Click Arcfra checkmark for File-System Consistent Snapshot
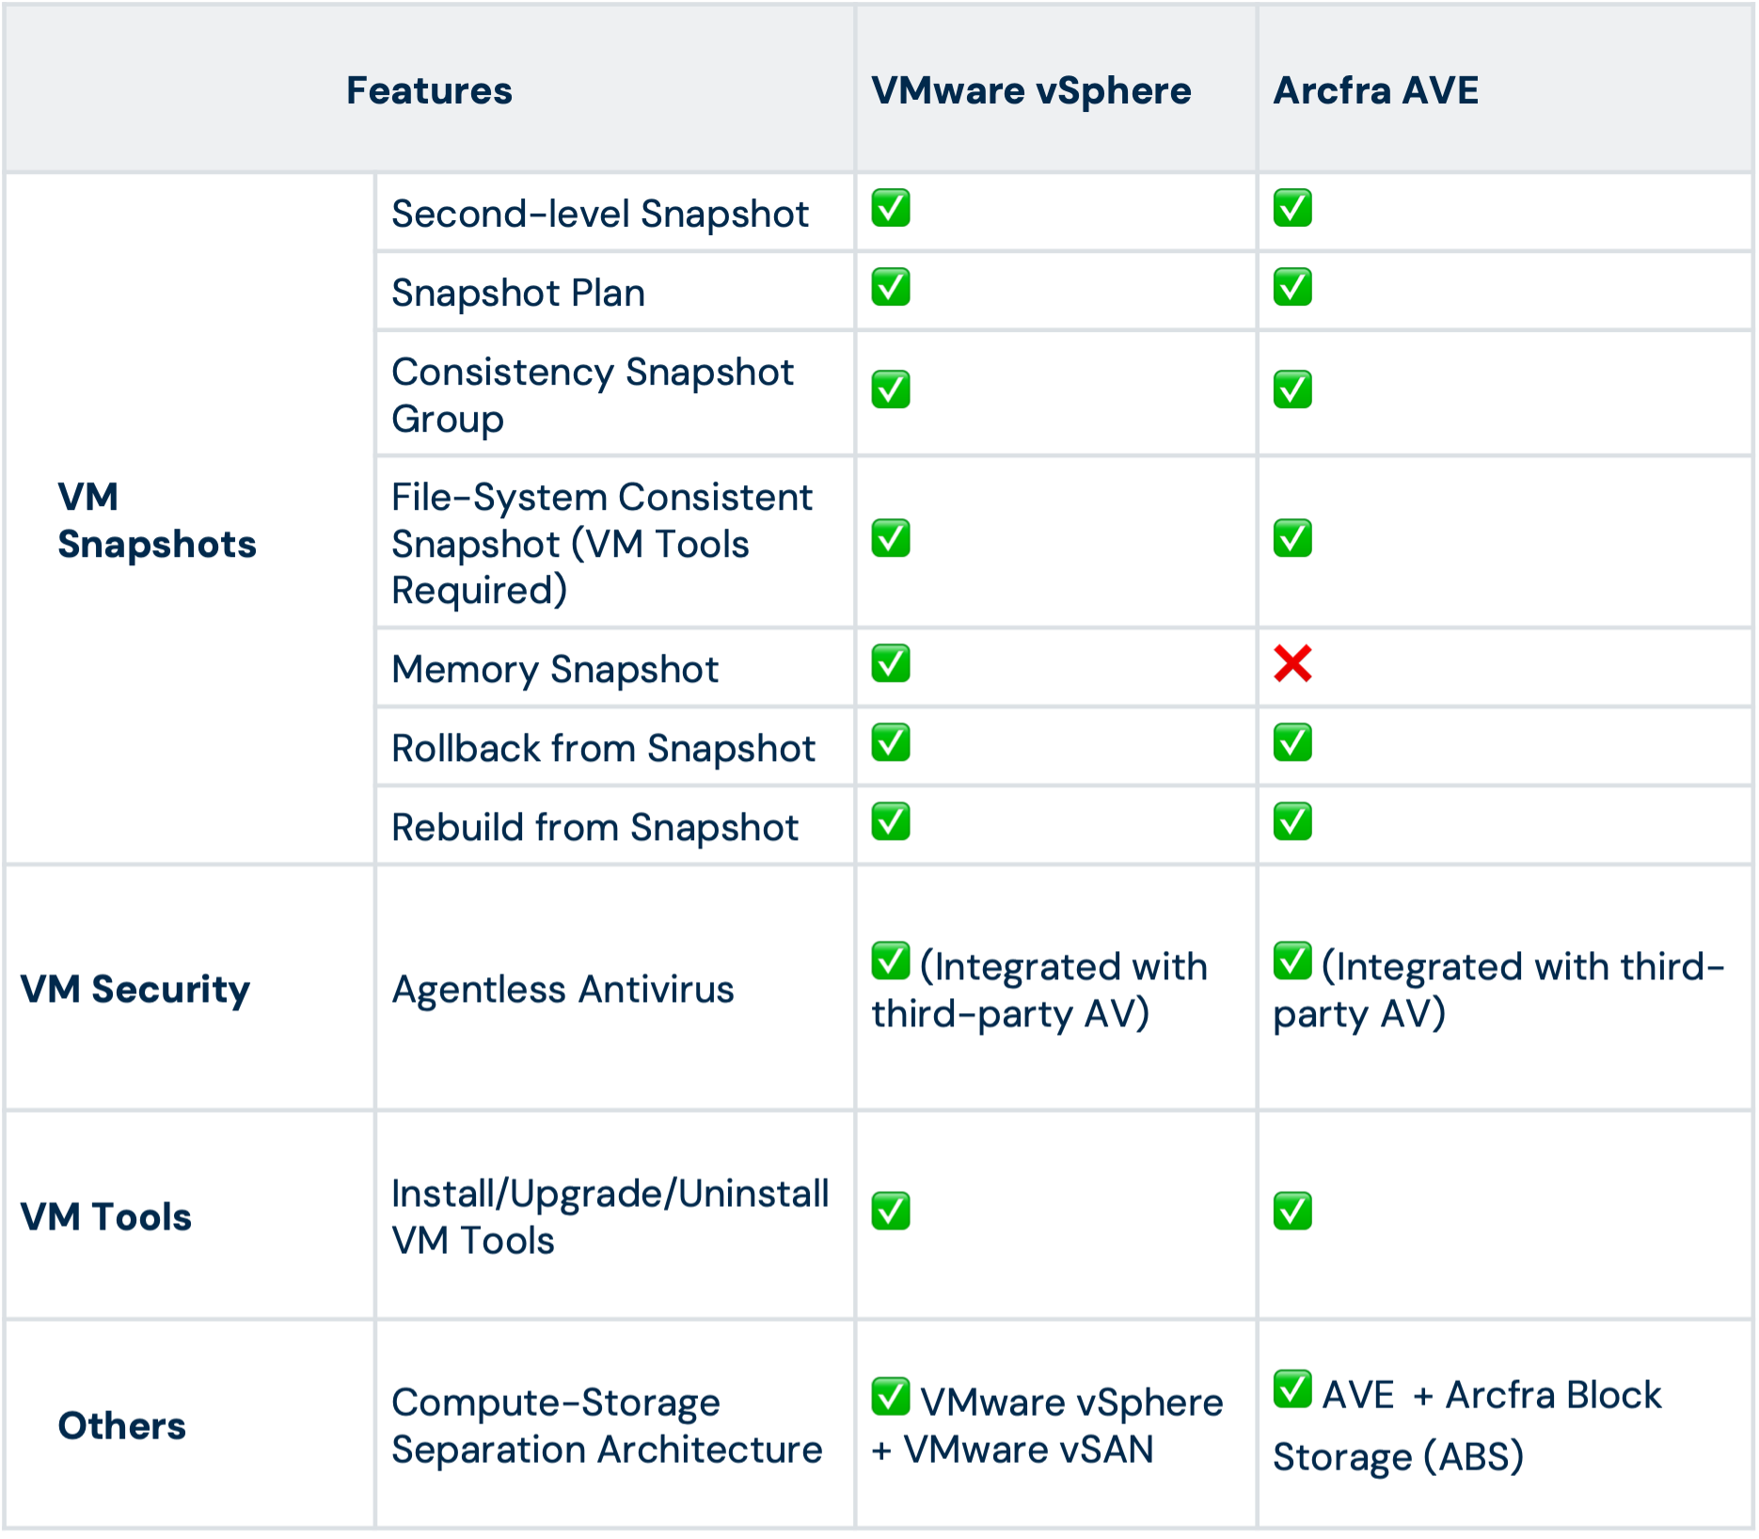 (x=1292, y=537)
